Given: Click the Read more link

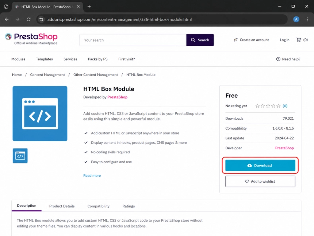Looking at the screenshot, I should pos(92,175).
